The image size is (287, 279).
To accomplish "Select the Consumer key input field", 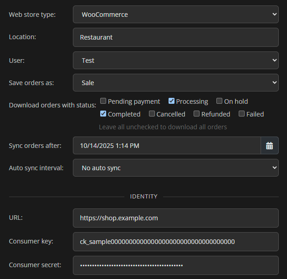I will (176, 242).
